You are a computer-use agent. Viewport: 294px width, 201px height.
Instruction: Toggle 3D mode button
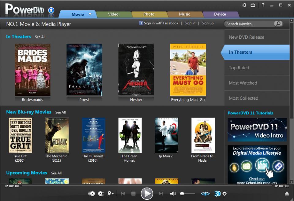217,194
